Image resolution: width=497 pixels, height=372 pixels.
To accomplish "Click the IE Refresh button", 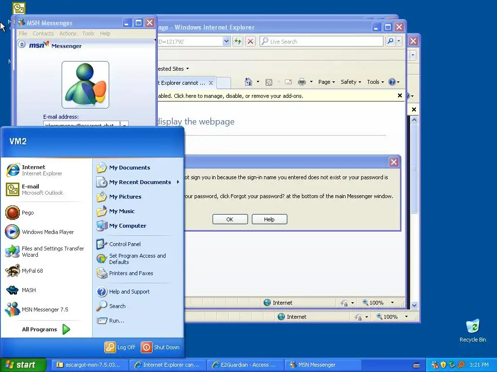I will [238, 41].
